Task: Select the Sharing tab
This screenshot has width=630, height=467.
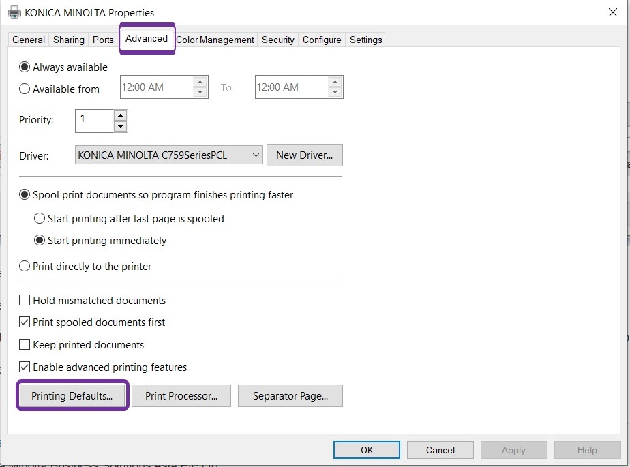Action: point(68,40)
